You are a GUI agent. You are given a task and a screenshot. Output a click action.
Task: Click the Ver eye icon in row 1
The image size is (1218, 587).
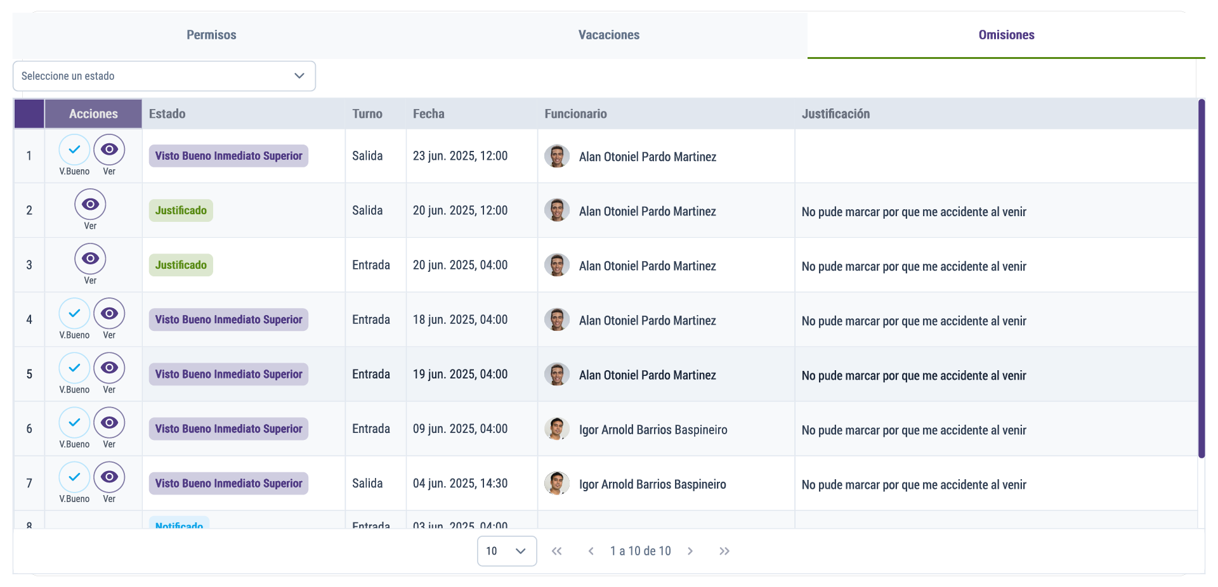[109, 150]
